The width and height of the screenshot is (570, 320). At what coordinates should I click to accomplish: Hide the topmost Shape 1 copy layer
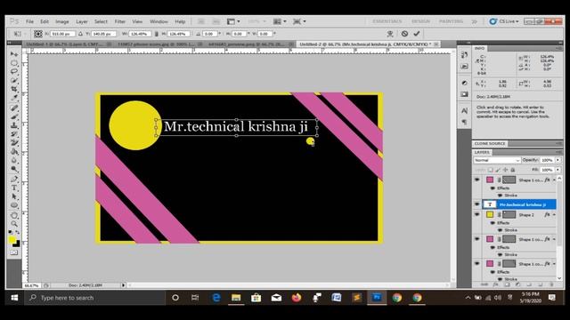click(x=477, y=180)
